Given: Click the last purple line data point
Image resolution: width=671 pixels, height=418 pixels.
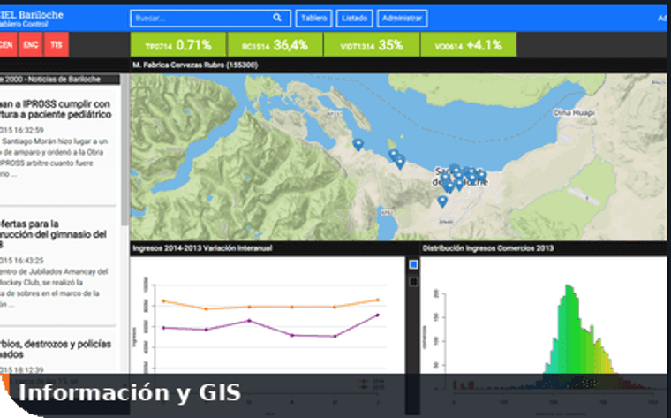Looking at the screenshot, I should [378, 315].
